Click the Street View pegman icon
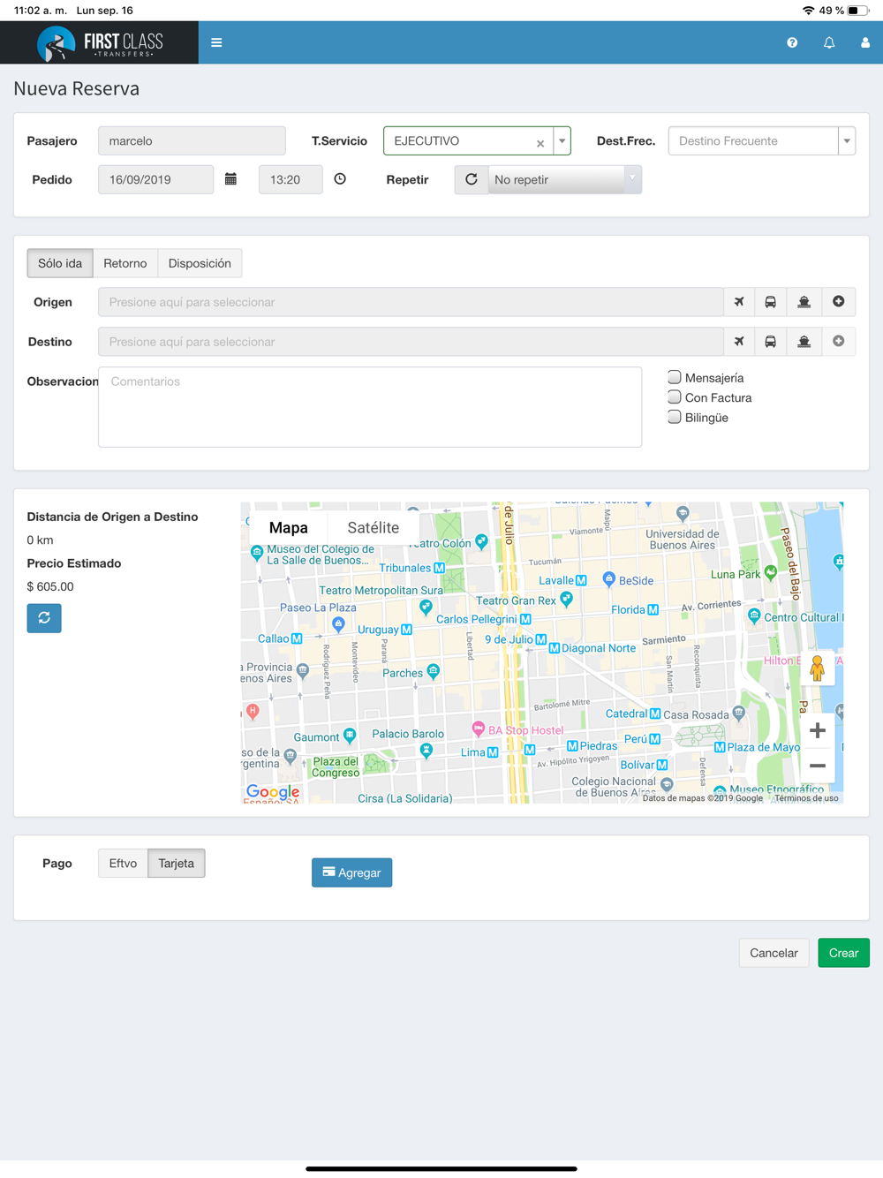Viewport: 883px width, 1178px height. click(x=818, y=668)
